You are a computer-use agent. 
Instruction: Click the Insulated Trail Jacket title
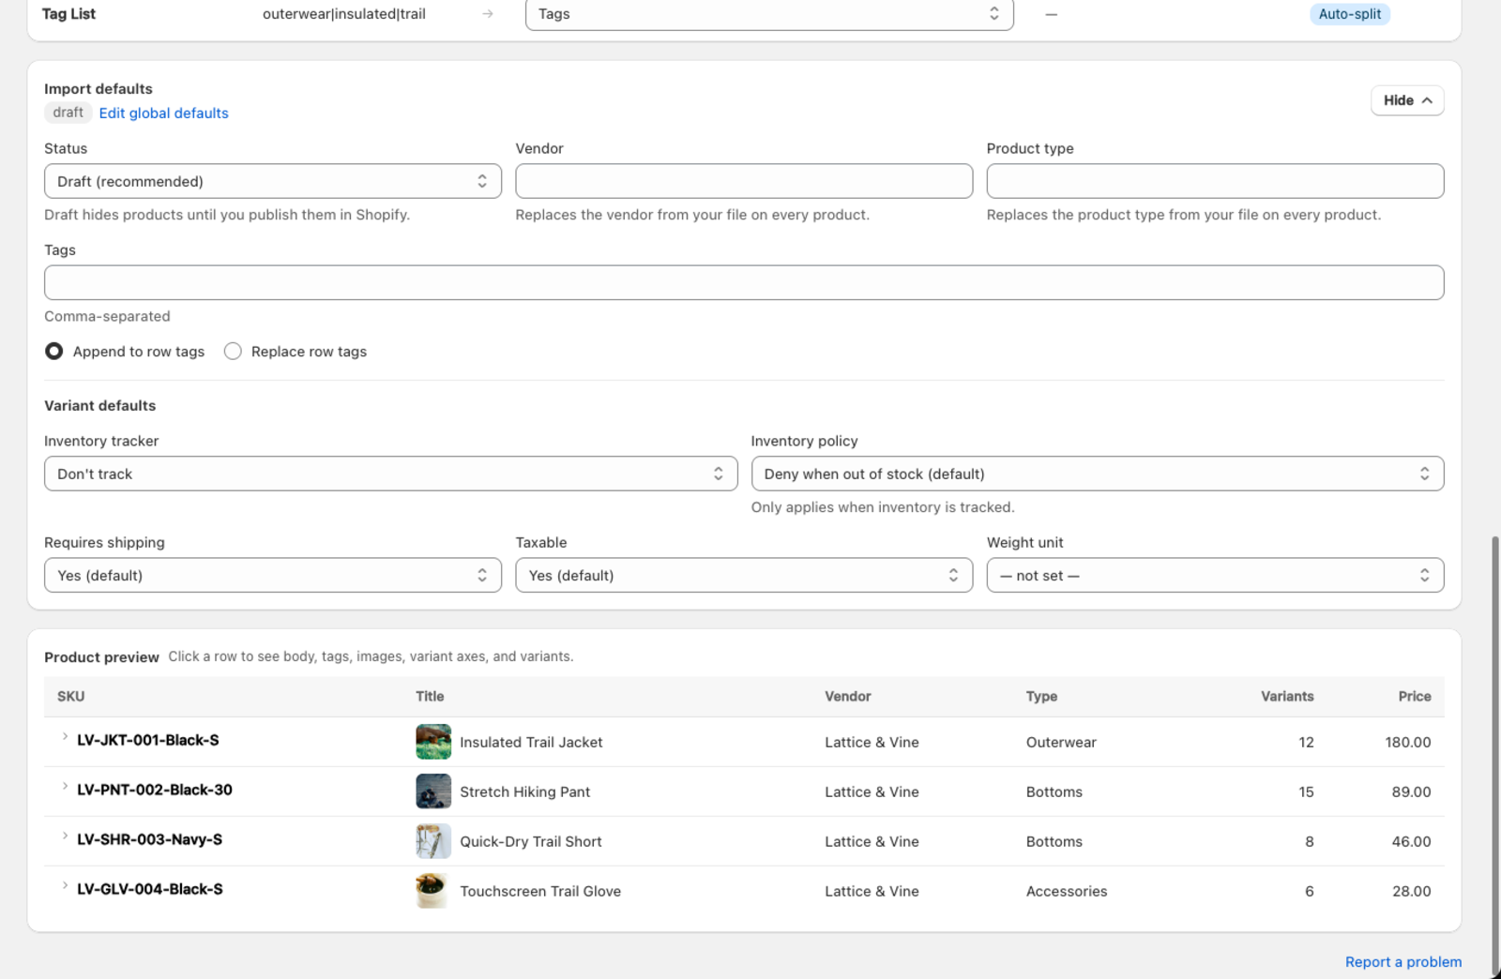[x=531, y=742]
